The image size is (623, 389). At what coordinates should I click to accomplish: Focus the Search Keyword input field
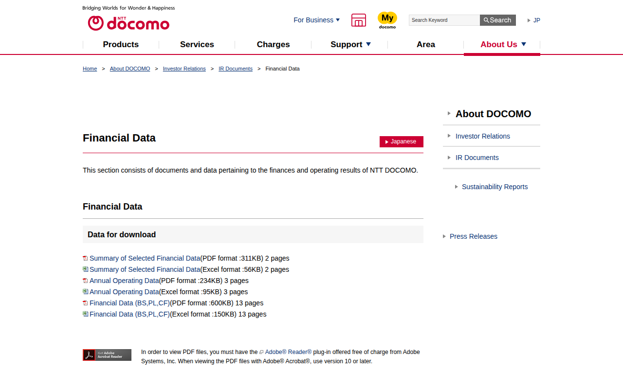[444, 20]
